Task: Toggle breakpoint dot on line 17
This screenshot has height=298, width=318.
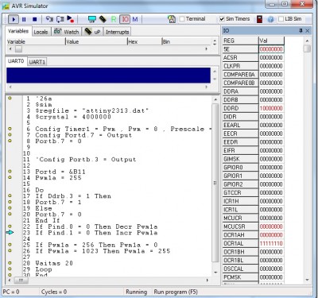Action: [x=10, y=195]
